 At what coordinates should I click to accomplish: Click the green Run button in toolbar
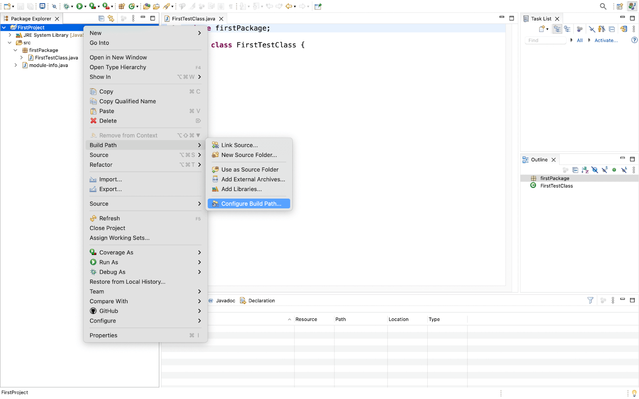click(79, 6)
